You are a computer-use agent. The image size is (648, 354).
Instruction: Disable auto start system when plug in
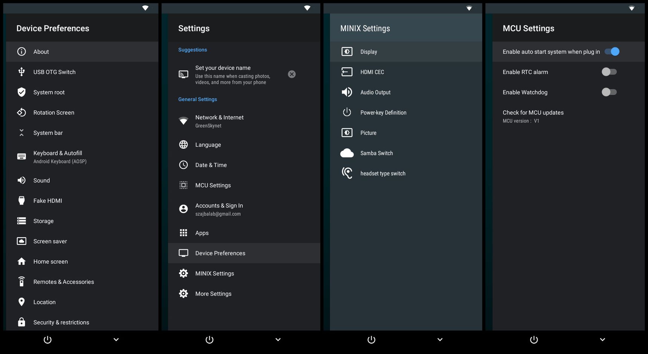point(612,52)
